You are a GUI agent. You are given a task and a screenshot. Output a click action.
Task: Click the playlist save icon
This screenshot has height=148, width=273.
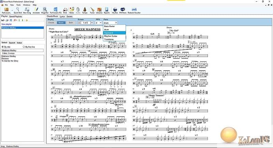pos(3,20)
